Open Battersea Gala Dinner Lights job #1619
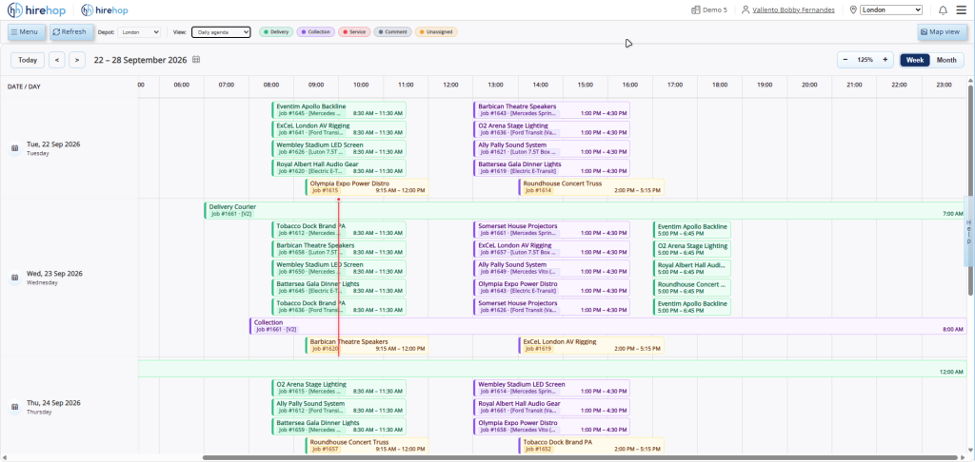The width and height of the screenshot is (975, 462). [x=551, y=167]
